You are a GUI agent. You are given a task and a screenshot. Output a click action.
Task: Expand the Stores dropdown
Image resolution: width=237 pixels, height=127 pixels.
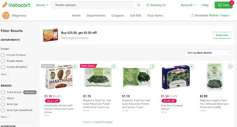pyautogui.click(x=42, y=5)
